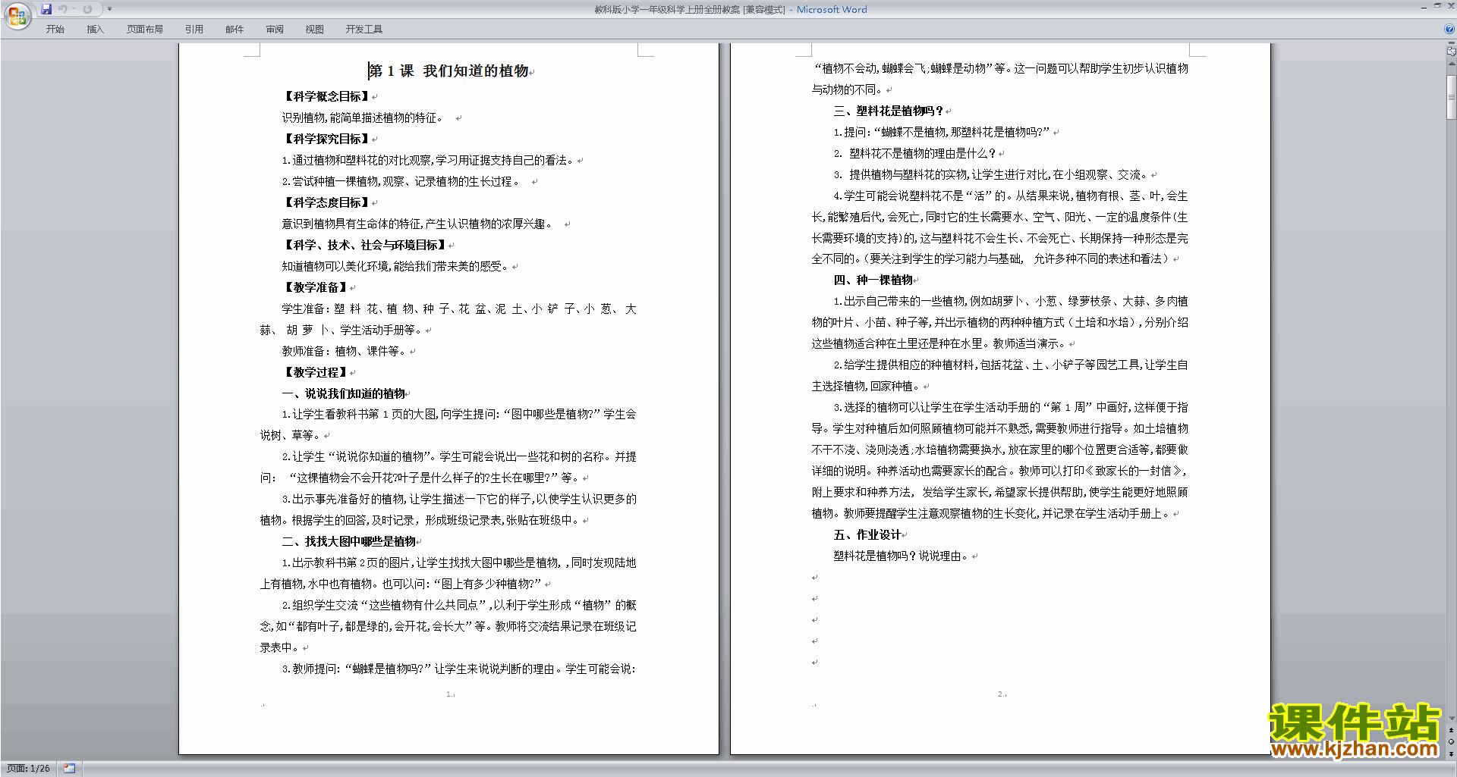Click the vertical scrollbar thumb
1457x777 pixels.
pyautogui.click(x=1452, y=97)
